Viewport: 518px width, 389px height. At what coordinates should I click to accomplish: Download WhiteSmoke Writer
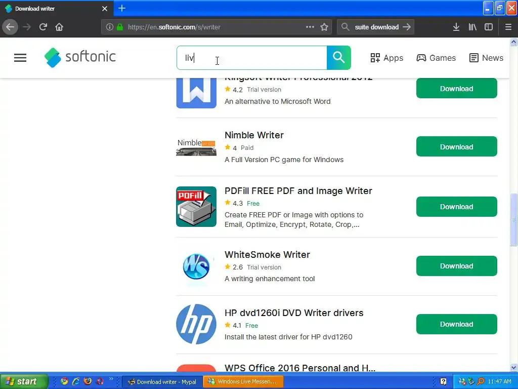coord(457,266)
